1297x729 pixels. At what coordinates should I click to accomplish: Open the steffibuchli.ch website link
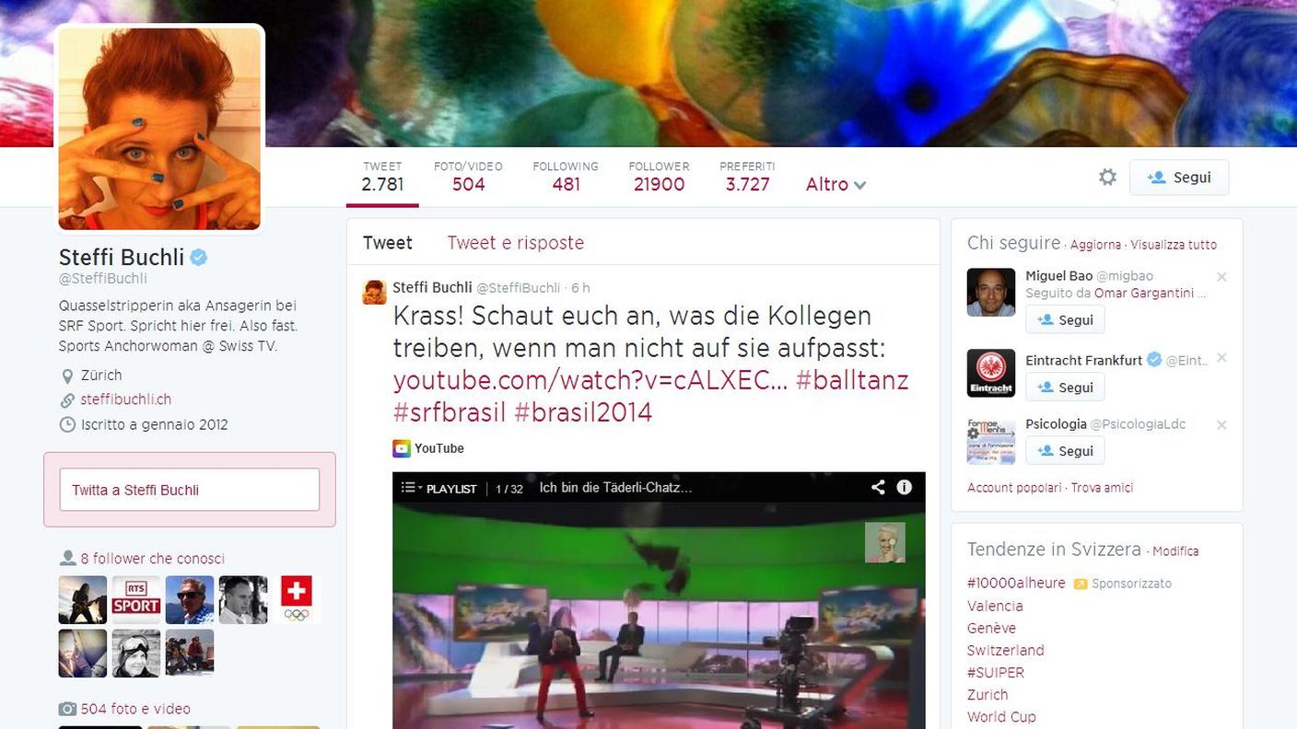pyautogui.click(x=126, y=399)
